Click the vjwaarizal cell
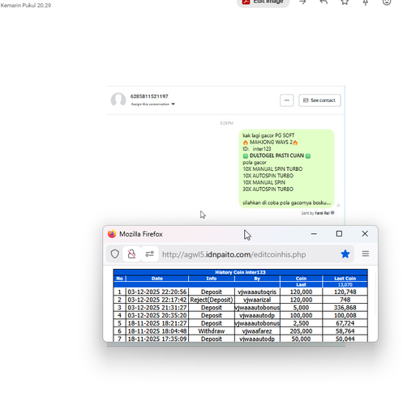The image size is (403, 405). [257, 300]
